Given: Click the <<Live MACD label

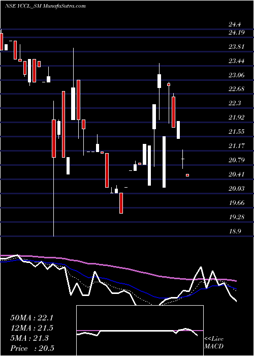Looking at the screenshot, I should pyautogui.click(x=214, y=343).
